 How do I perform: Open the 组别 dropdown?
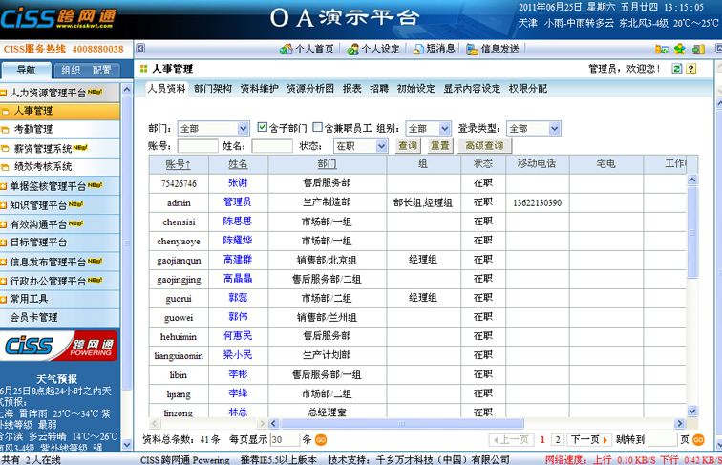point(428,128)
